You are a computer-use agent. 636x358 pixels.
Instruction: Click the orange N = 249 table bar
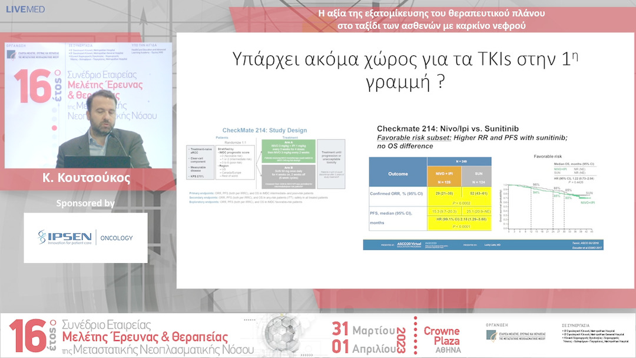(x=459, y=161)
